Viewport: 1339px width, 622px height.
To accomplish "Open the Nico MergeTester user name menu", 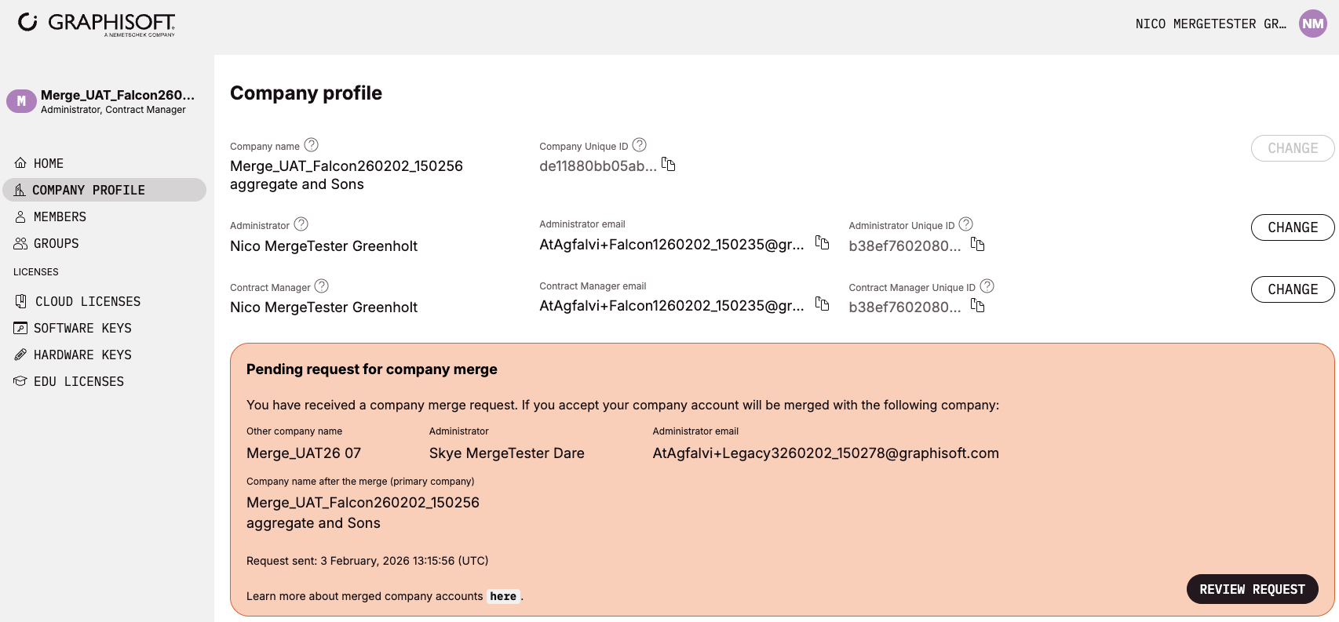I will (x=1210, y=24).
